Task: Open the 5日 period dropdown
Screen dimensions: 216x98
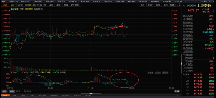Action: coord(13,5)
